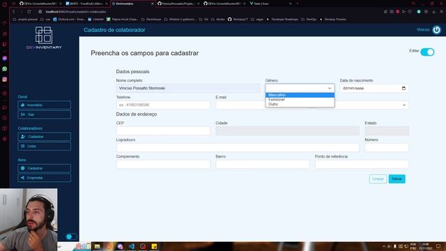Click the CEP input field

(163, 131)
